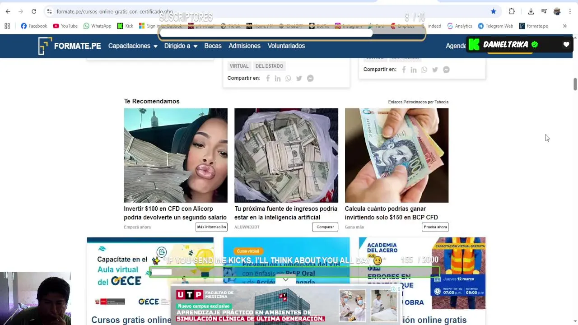
Task: Click the VIRTUAL tag in the middle course card
Action: tap(239, 66)
